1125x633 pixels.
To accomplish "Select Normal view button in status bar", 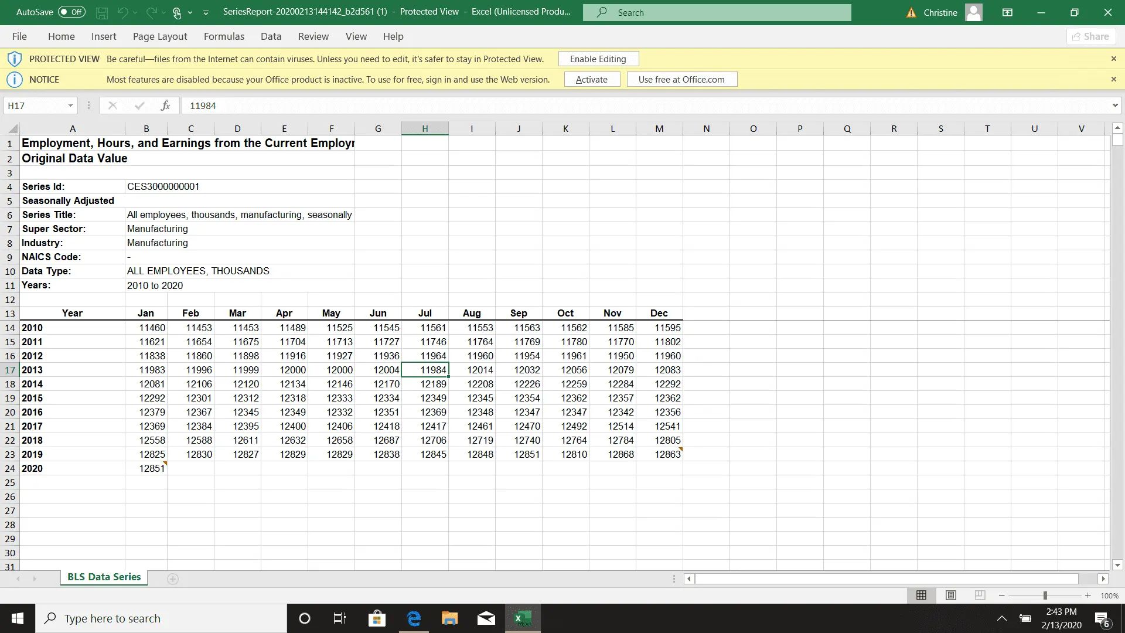I will coord(921,595).
